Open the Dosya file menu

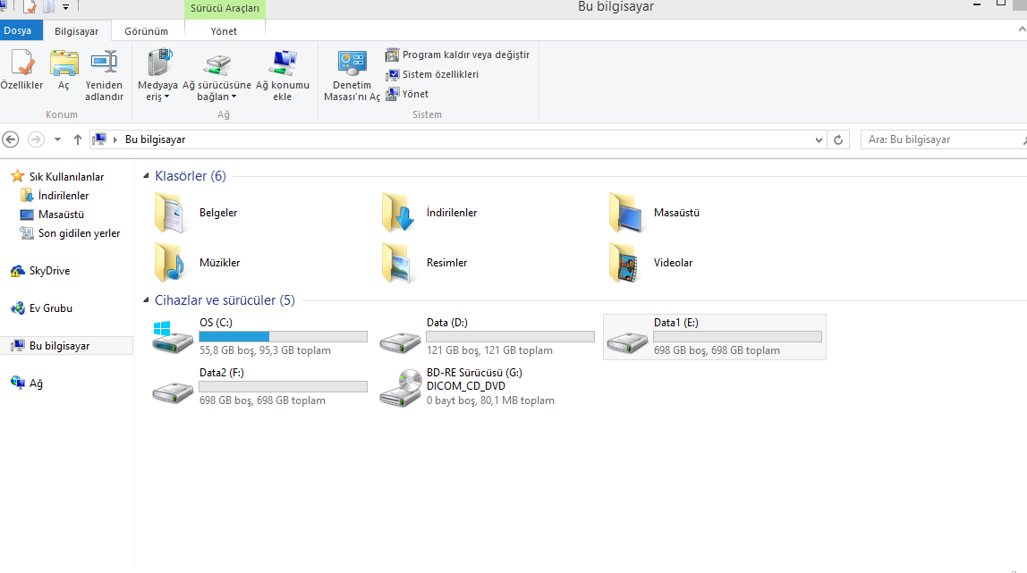pyautogui.click(x=21, y=30)
